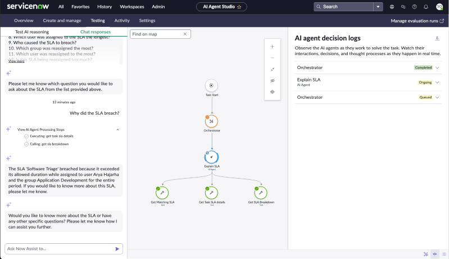Expand the Queued Orchestrator log

437,97
